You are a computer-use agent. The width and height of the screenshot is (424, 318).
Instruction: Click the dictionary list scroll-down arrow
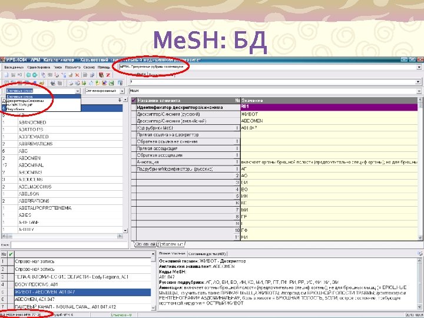click(x=125, y=230)
